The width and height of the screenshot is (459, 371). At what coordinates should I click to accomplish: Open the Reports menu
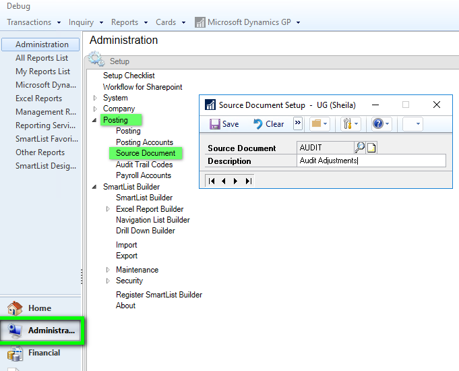129,22
